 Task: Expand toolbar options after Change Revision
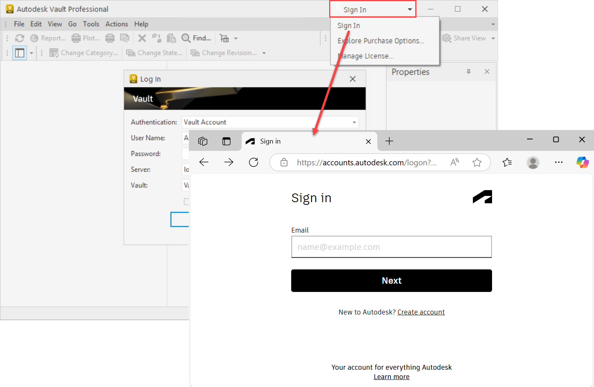pyautogui.click(x=264, y=53)
